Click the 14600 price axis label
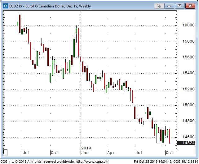199x164 pixels. click(x=188, y=137)
